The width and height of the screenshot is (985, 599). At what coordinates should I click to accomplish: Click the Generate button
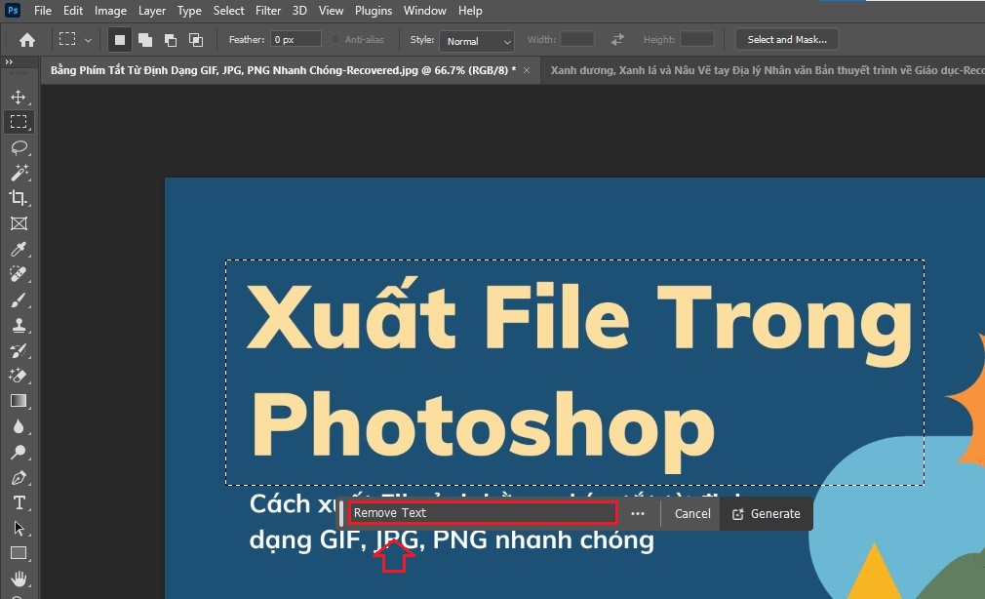pos(767,513)
